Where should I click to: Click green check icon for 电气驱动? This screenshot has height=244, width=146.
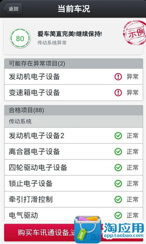point(118,215)
